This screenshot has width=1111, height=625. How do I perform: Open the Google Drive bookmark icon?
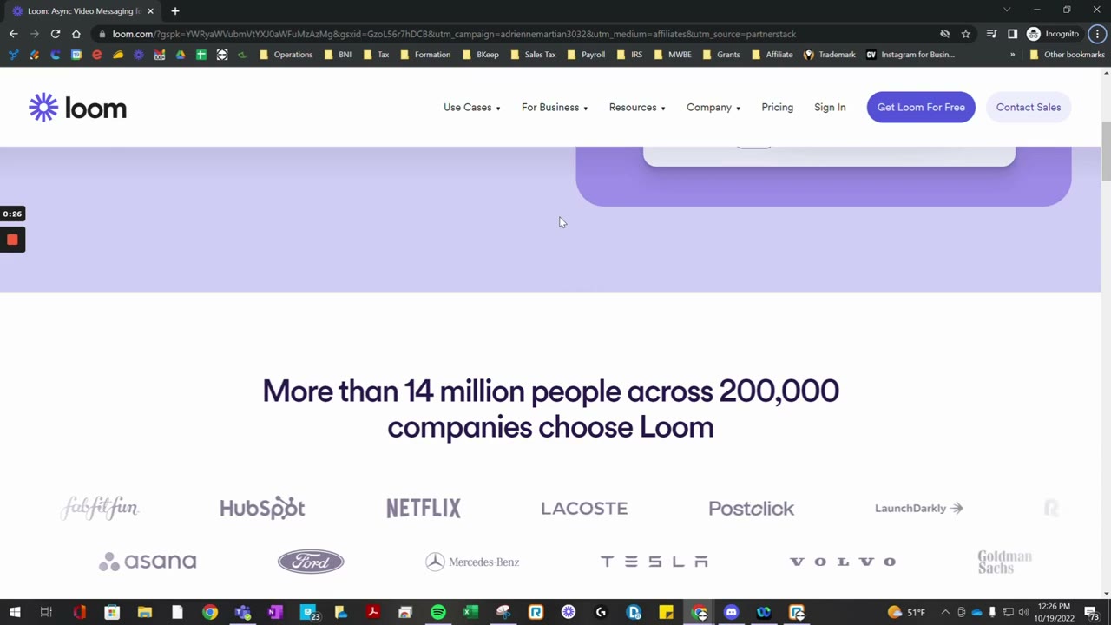click(181, 55)
